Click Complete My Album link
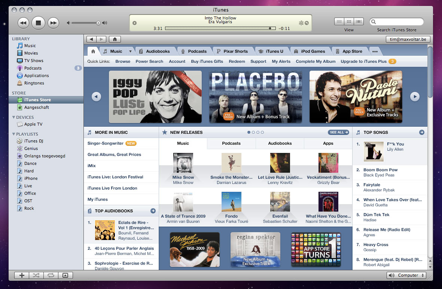 point(316,61)
